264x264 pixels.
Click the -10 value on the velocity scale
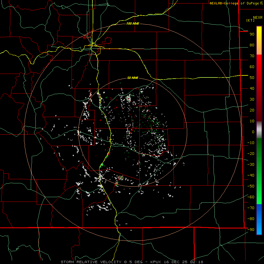click(x=251, y=143)
